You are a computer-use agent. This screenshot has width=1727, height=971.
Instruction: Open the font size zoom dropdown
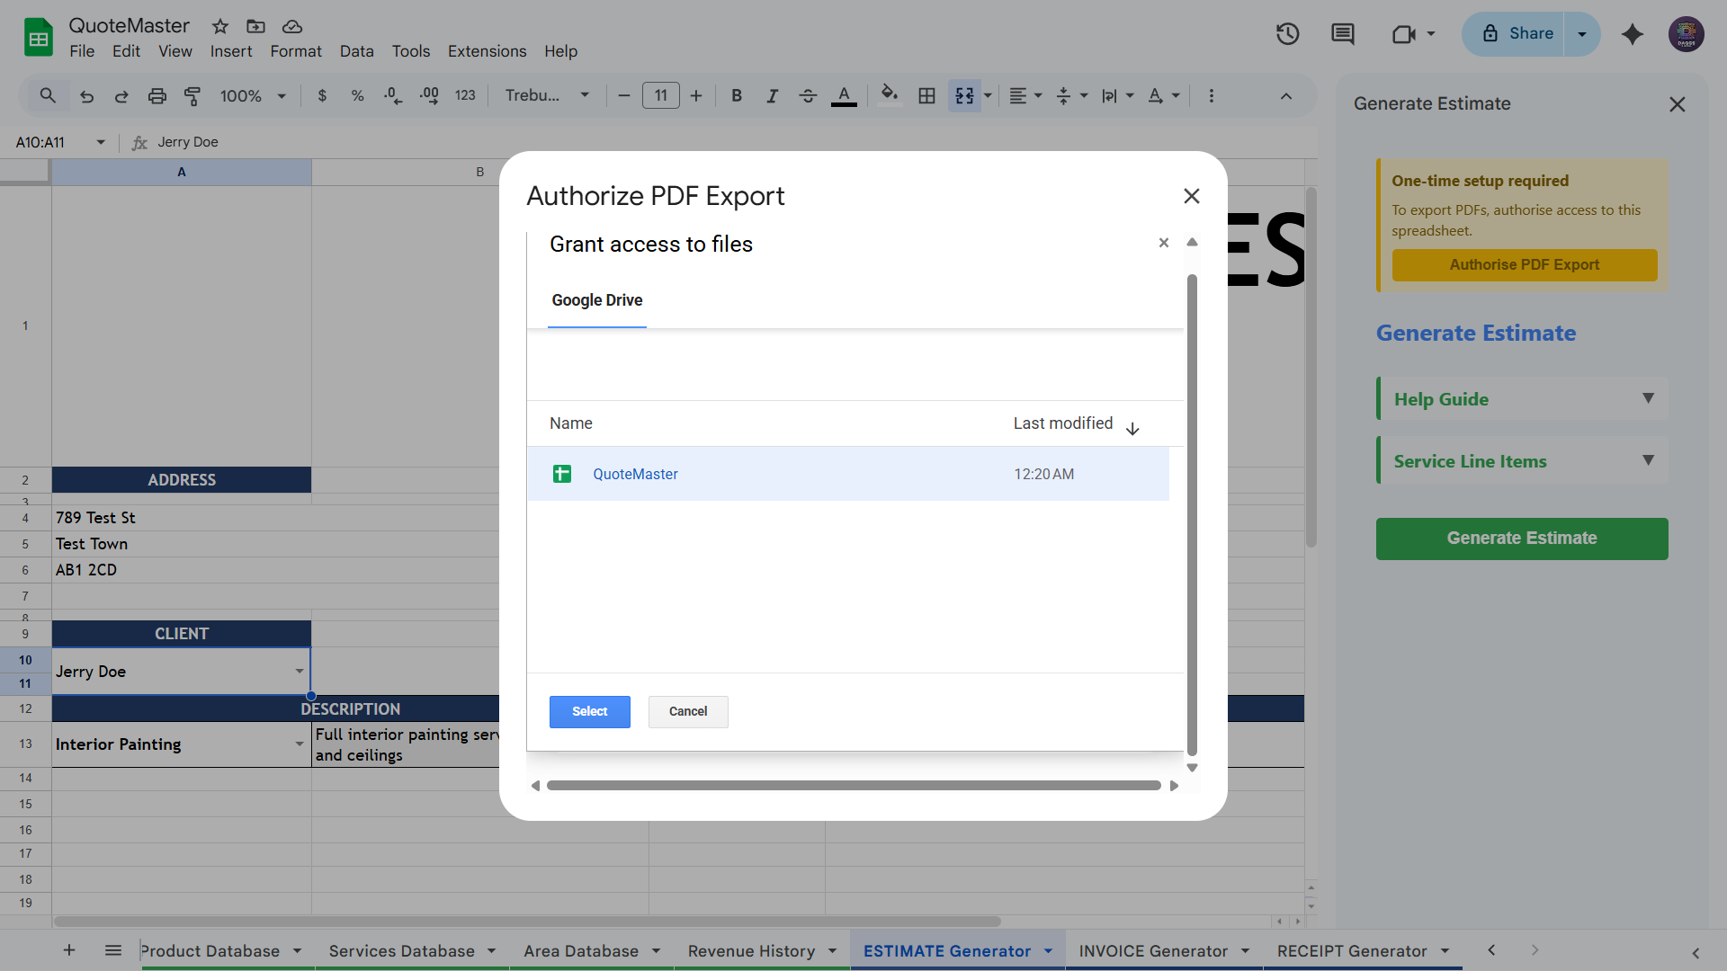[x=252, y=95]
